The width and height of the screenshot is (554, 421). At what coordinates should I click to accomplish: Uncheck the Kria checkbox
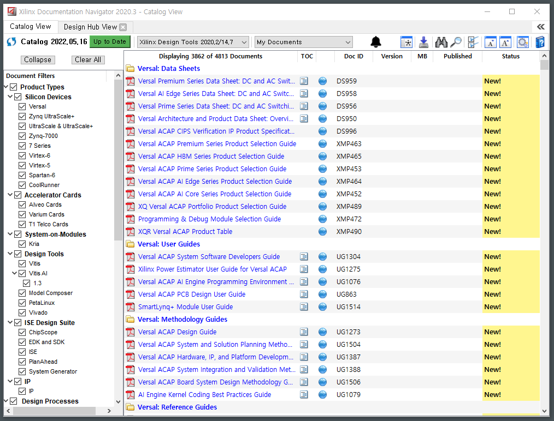tap(22, 244)
